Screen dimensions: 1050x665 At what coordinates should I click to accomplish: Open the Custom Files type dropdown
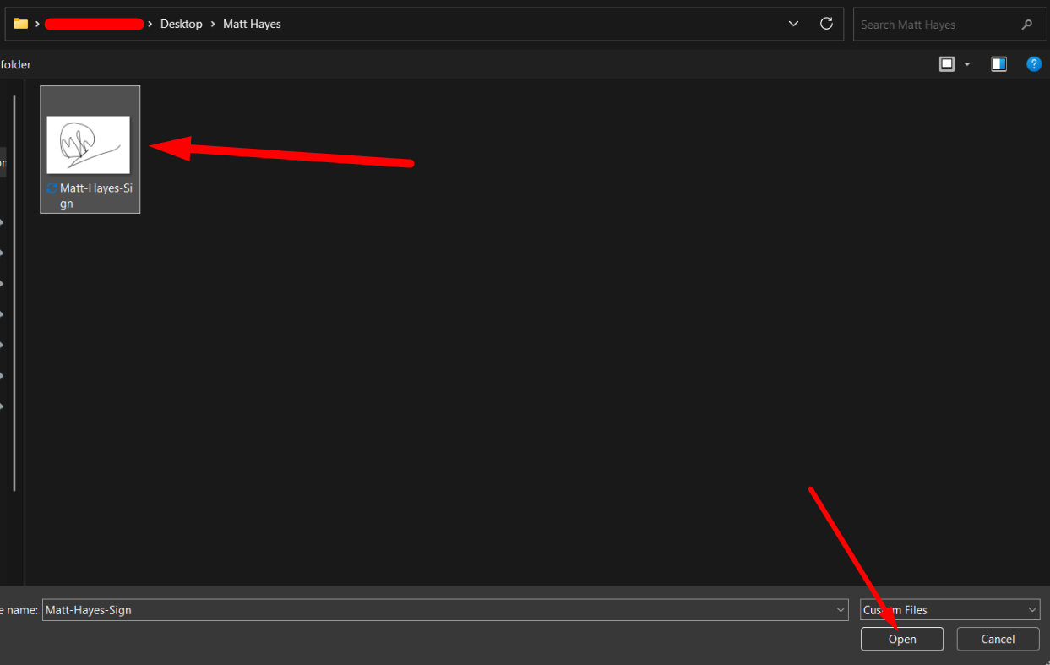(x=949, y=609)
